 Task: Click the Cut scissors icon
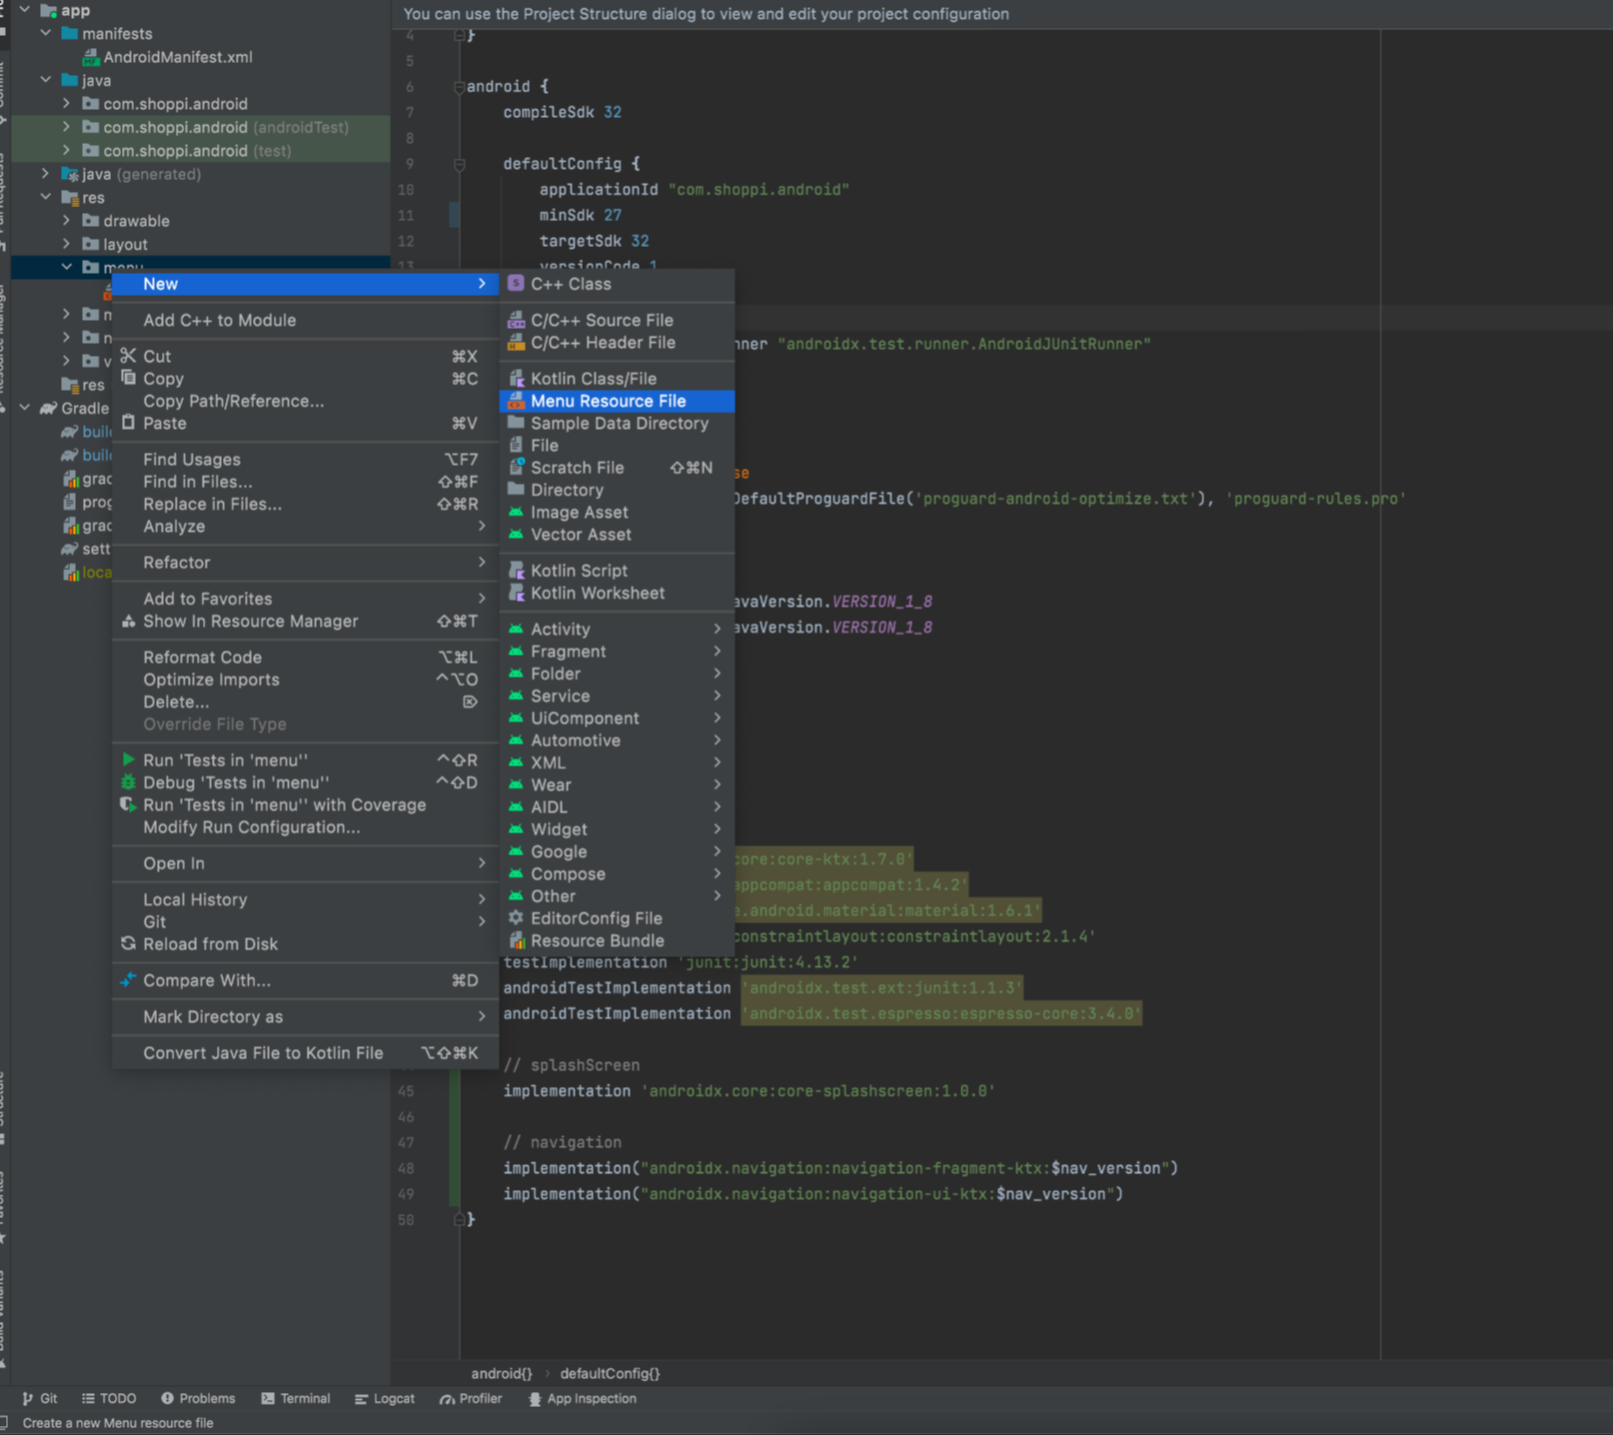[x=128, y=356]
